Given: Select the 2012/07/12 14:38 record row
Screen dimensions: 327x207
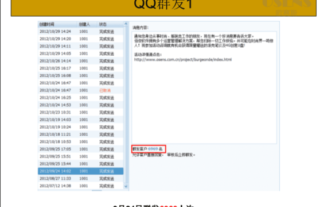Looking at the screenshot, I should click(81, 186).
